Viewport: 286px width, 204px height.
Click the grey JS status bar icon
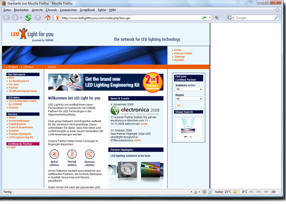(x=204, y=192)
